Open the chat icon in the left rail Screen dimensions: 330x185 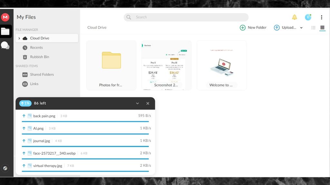coord(5,45)
